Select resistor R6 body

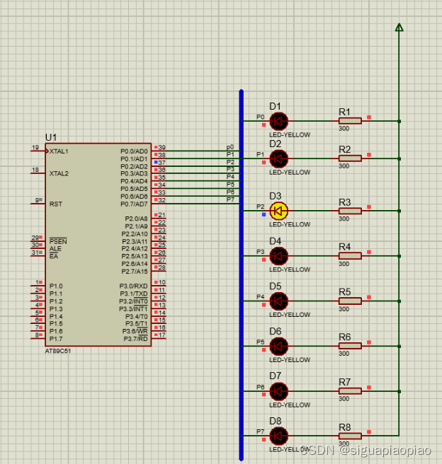click(350, 346)
